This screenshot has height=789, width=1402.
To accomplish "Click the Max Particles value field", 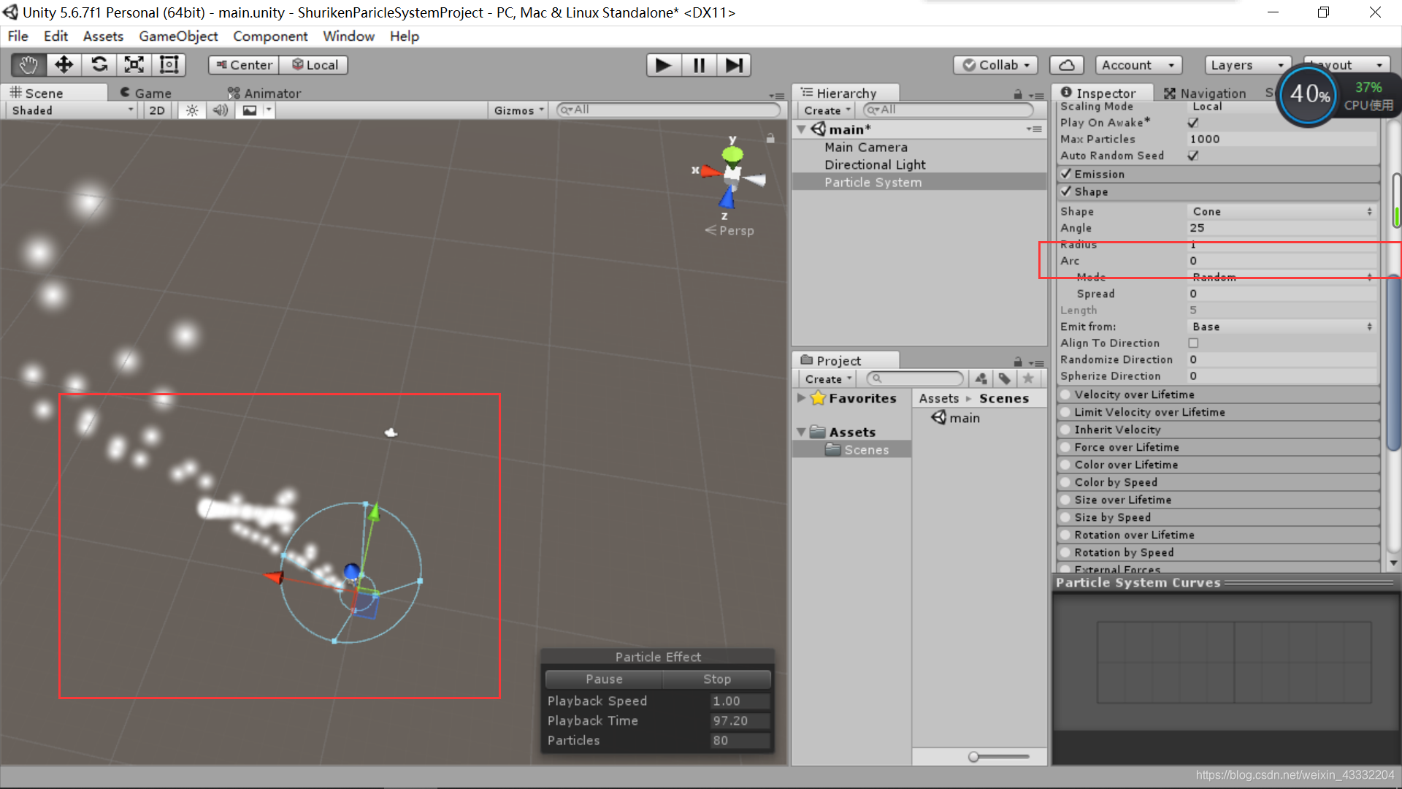I will pyautogui.click(x=1282, y=139).
